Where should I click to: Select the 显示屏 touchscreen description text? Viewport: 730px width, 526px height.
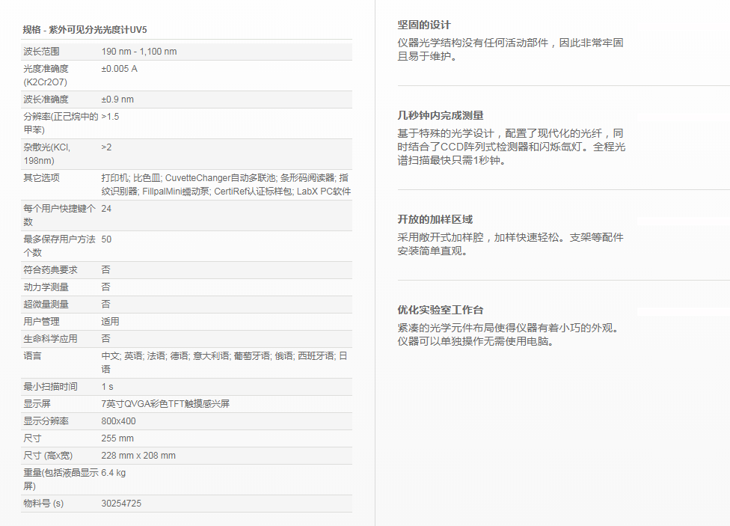point(165,404)
